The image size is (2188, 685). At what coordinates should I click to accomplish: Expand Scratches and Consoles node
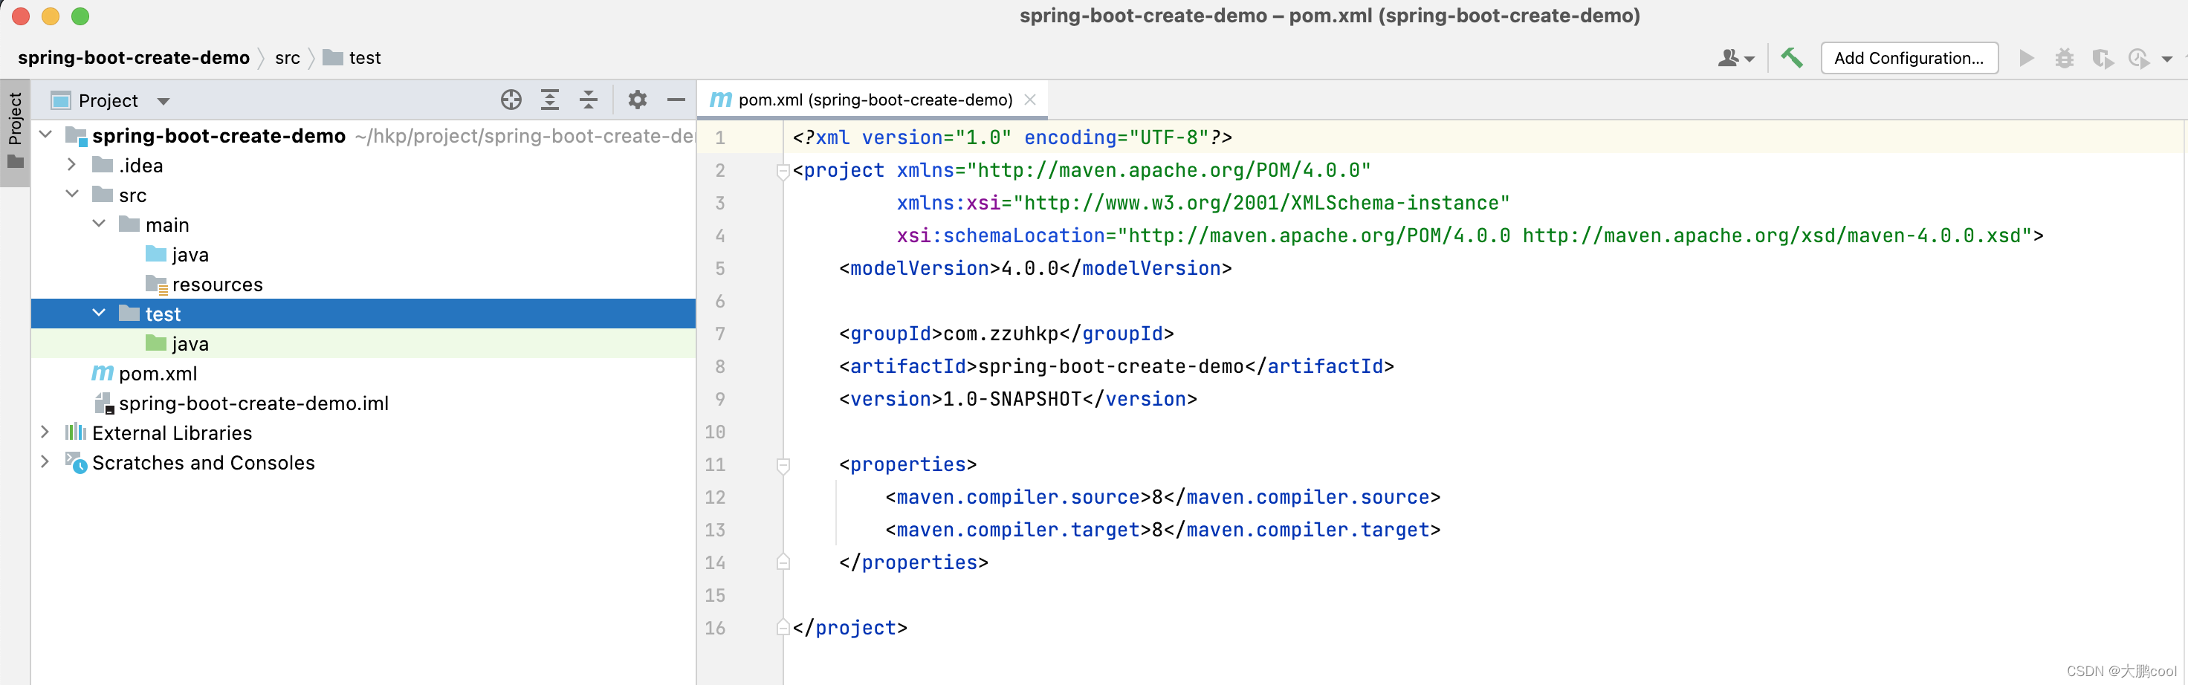(x=46, y=462)
